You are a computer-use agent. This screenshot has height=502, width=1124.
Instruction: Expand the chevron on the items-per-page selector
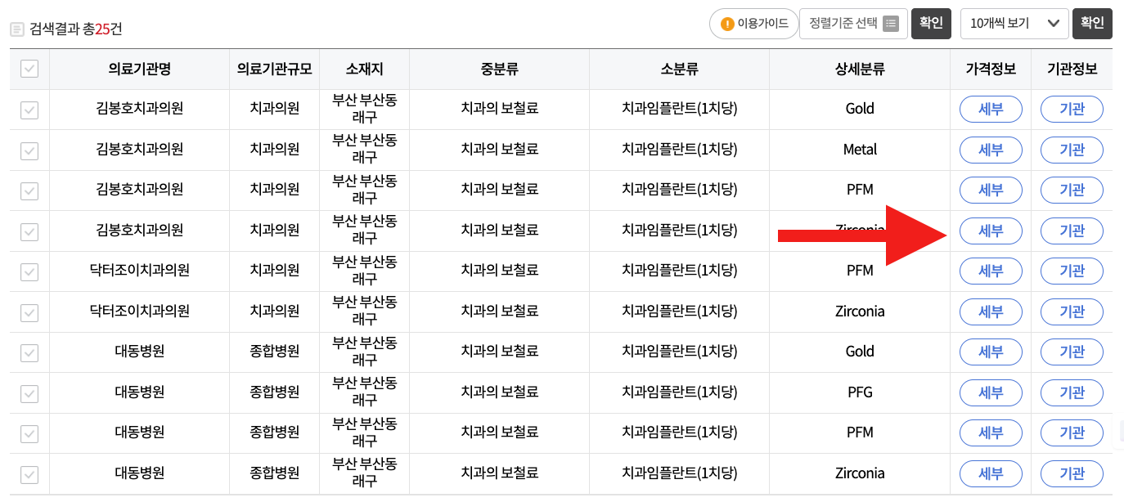[x=1054, y=23]
